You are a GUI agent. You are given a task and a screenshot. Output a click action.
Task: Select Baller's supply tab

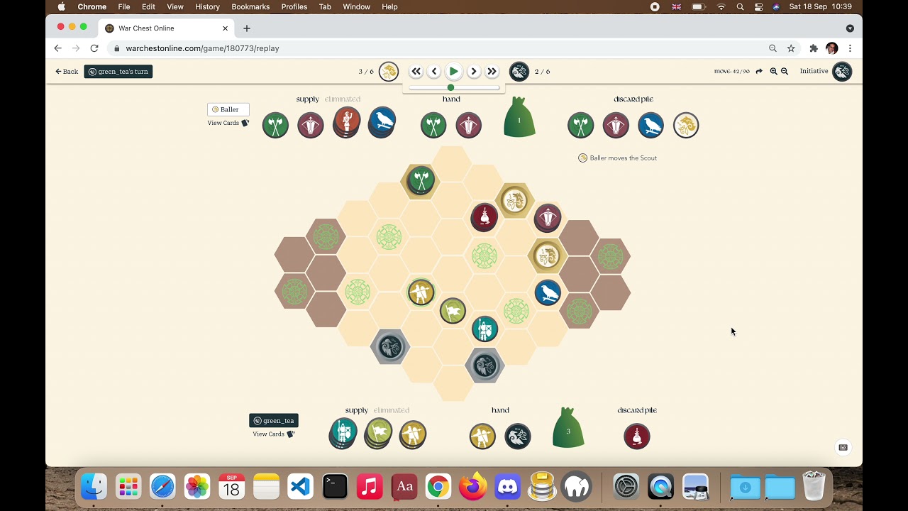(308, 99)
